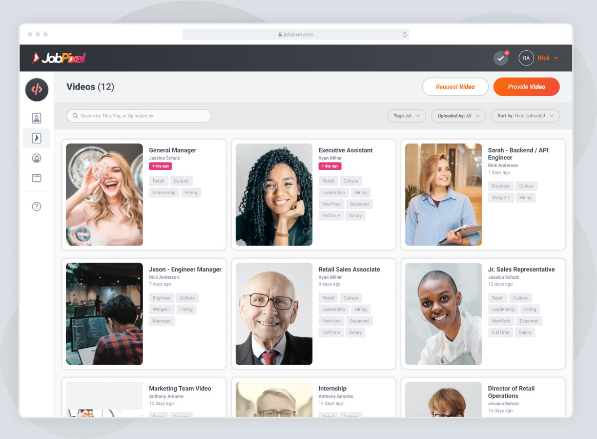The width and height of the screenshot is (597, 439).
Task: Click the search magnifier icon
Action: coord(75,116)
